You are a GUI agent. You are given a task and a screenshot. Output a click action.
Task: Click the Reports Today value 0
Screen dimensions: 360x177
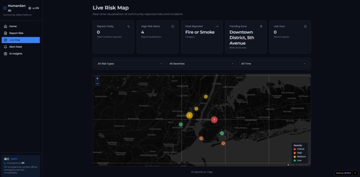coord(98,32)
